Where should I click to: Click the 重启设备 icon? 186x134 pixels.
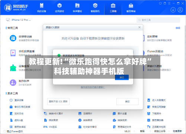pos(11,100)
